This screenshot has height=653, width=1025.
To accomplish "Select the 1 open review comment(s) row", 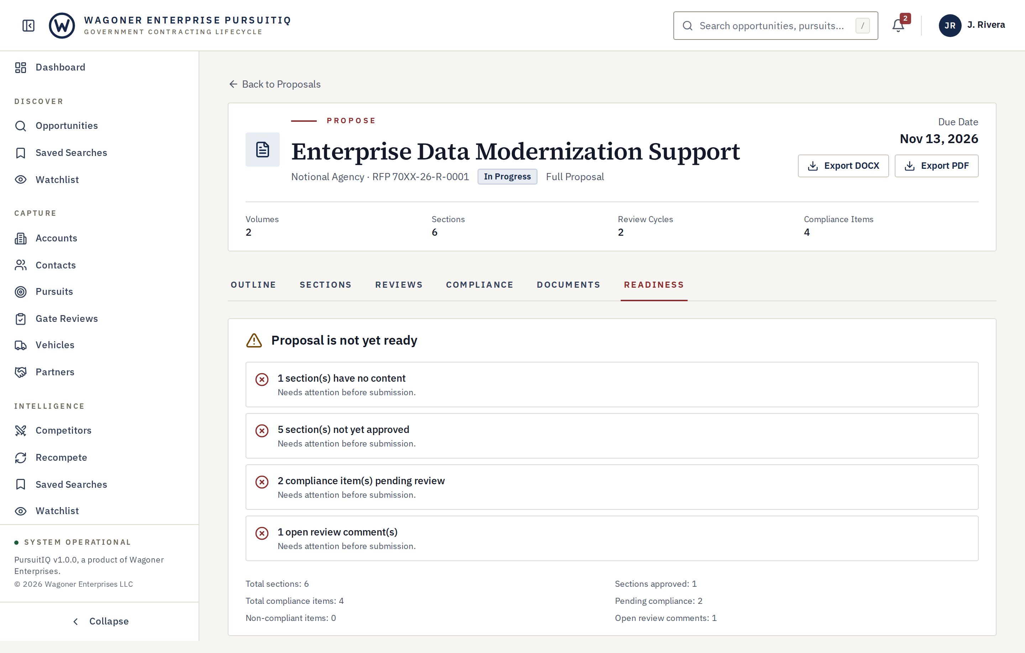I will point(612,538).
